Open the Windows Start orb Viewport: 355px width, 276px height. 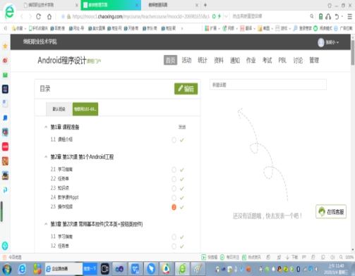[x=6, y=269]
